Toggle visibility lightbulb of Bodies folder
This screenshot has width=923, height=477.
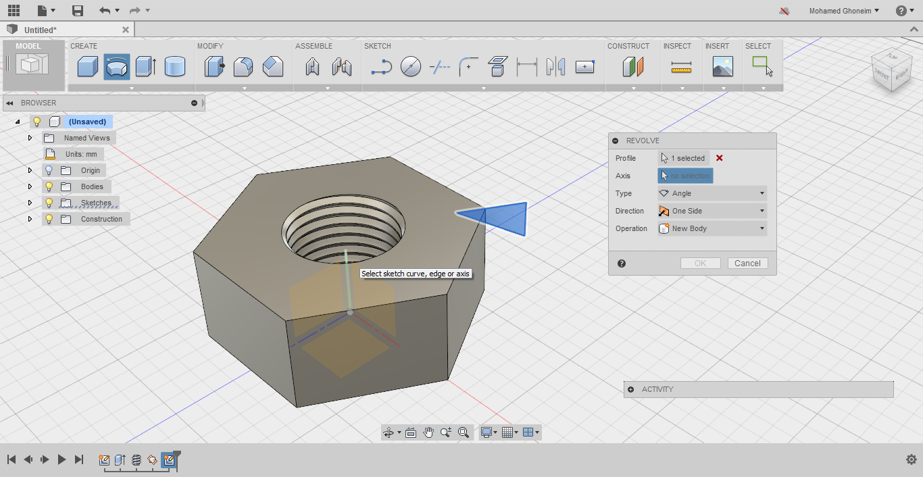pyautogui.click(x=49, y=186)
